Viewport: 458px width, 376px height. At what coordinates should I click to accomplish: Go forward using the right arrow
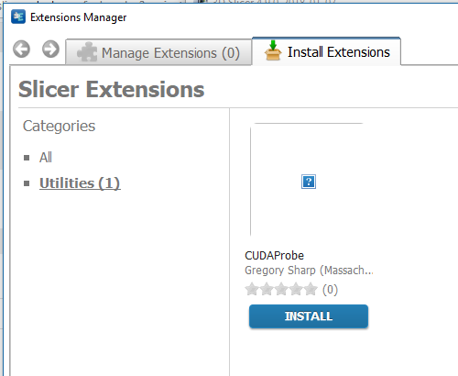[x=50, y=49]
